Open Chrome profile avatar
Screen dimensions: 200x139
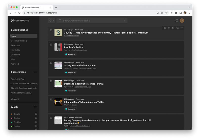185,13
